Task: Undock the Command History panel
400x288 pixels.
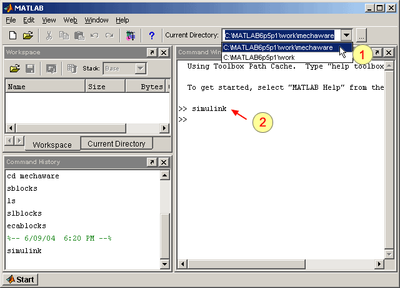Action: (152, 162)
